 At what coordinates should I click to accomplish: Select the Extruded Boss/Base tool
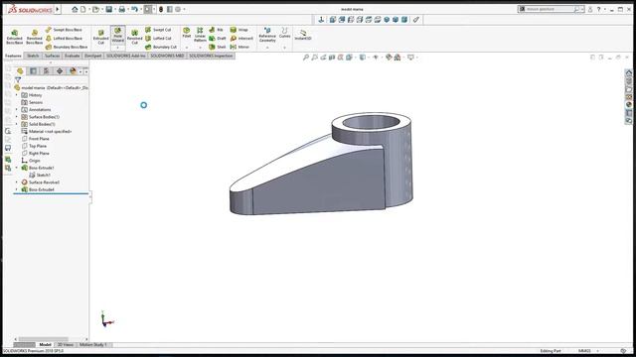pos(14,37)
